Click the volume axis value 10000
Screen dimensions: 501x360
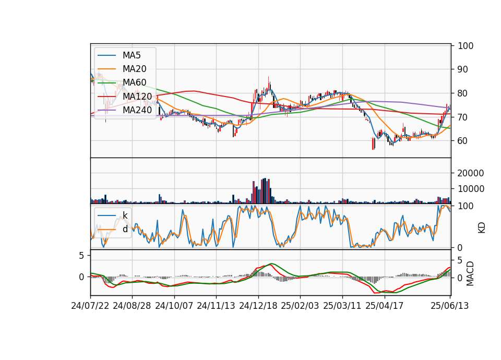coord(471,189)
